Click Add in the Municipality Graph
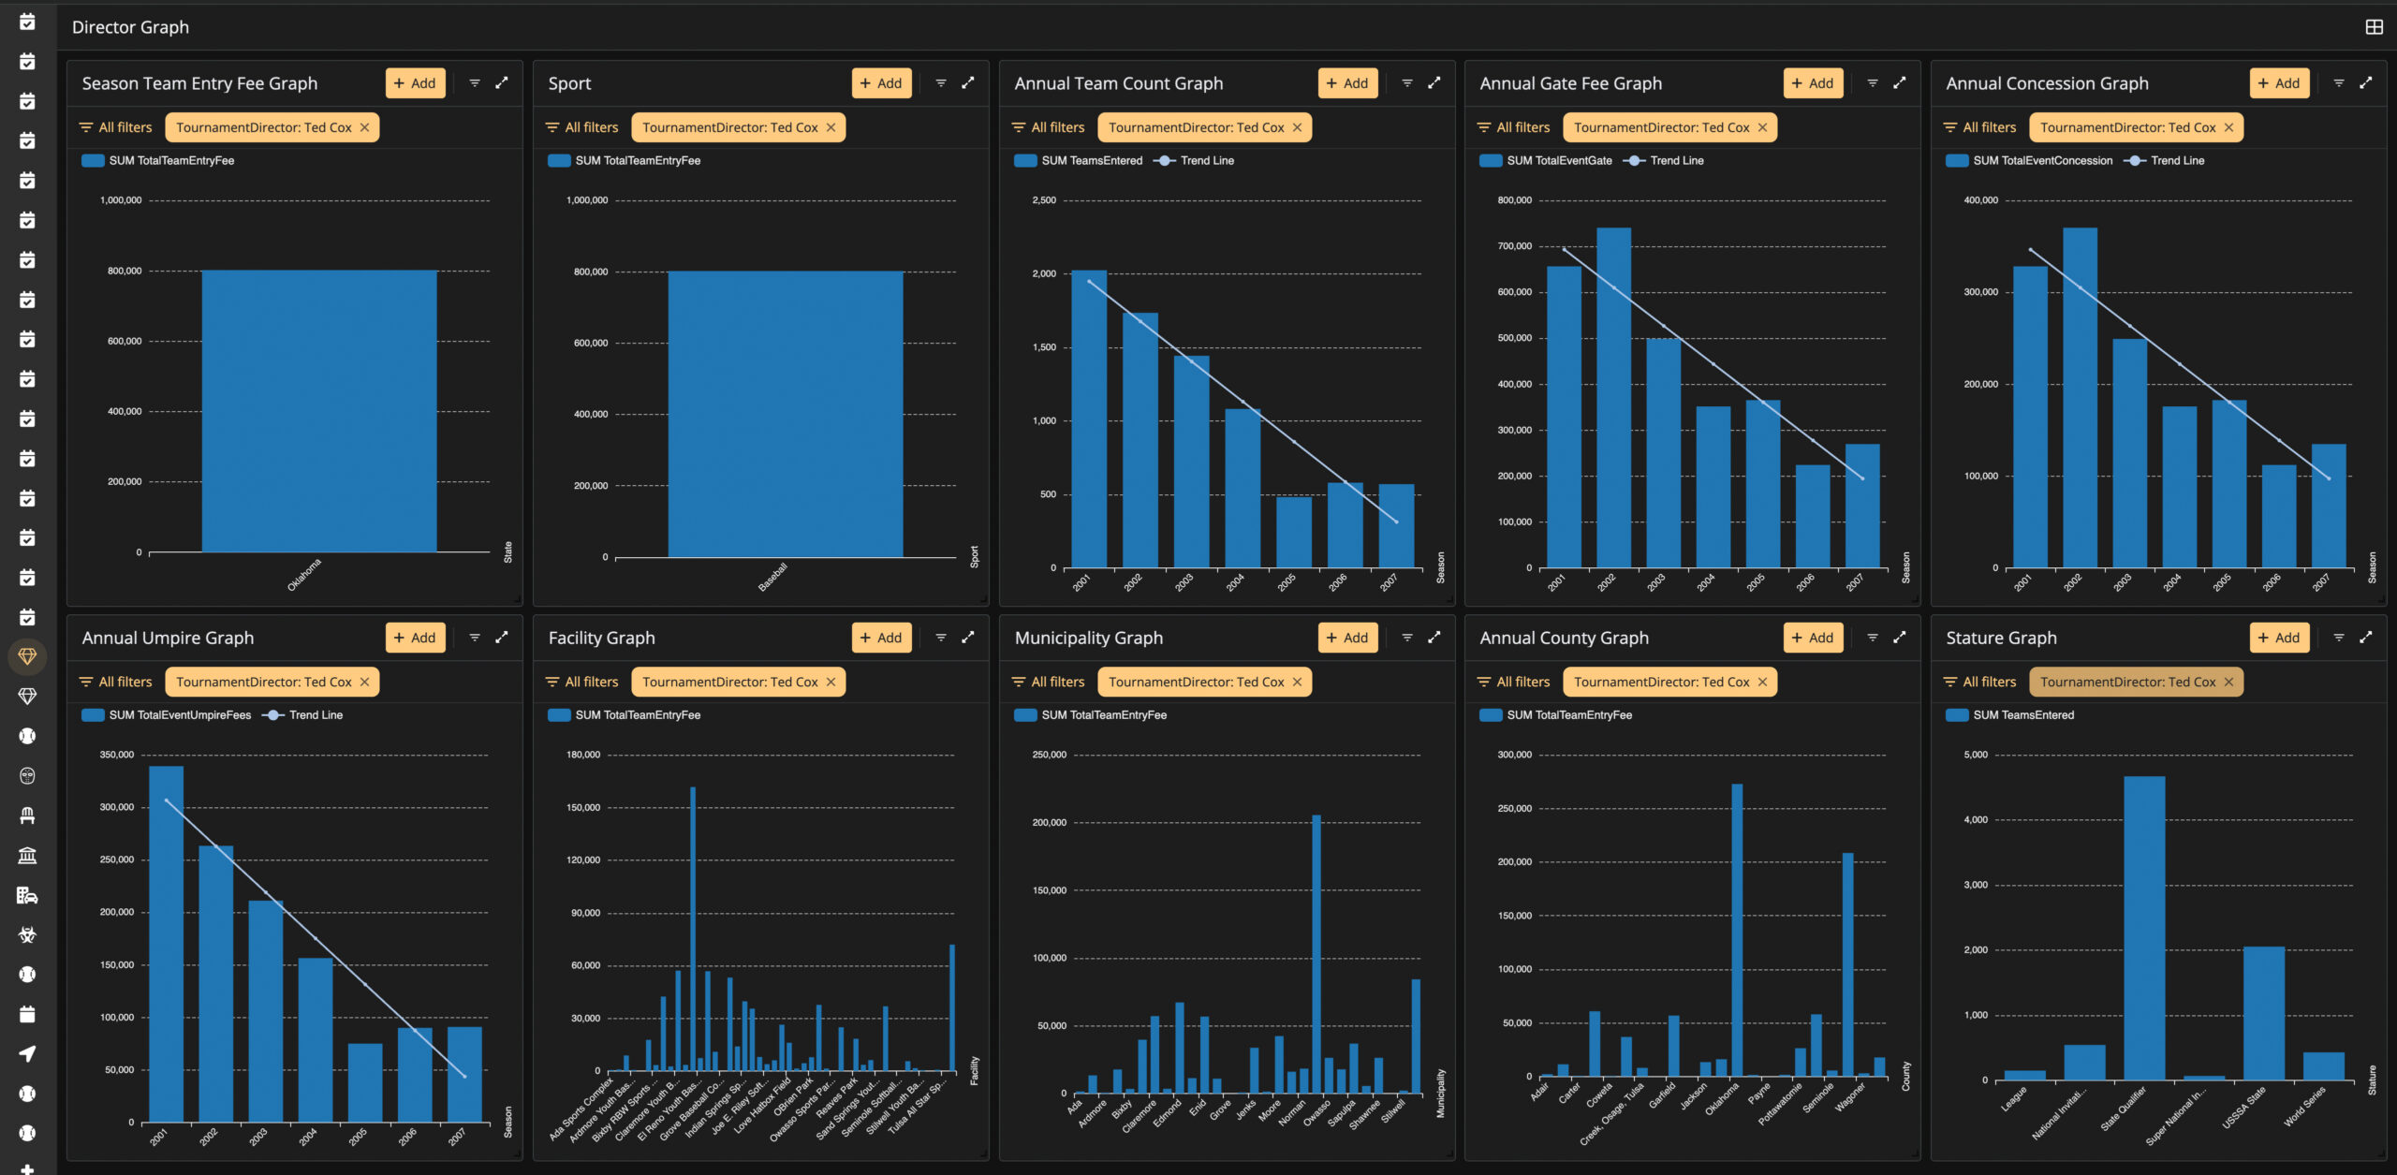This screenshot has width=2397, height=1175. click(x=1347, y=638)
